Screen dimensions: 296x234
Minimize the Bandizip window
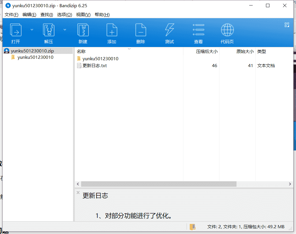pyautogui.click(x=251, y=6)
